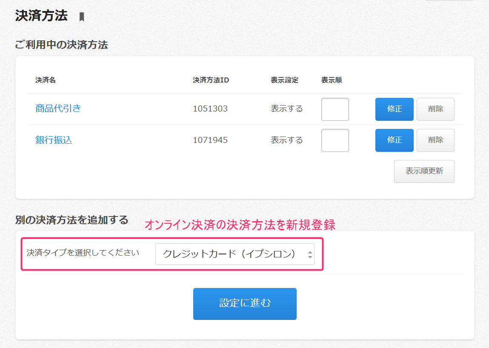Open the 商品代引き payment method link
Image resolution: width=489 pixels, height=348 pixels.
pyautogui.click(x=58, y=108)
